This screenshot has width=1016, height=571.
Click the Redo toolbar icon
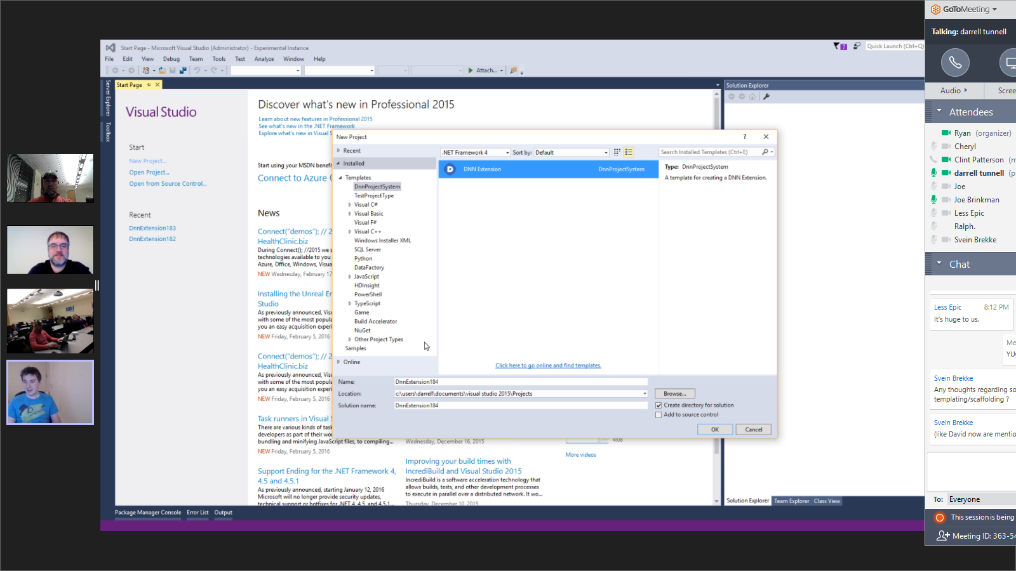pos(214,70)
